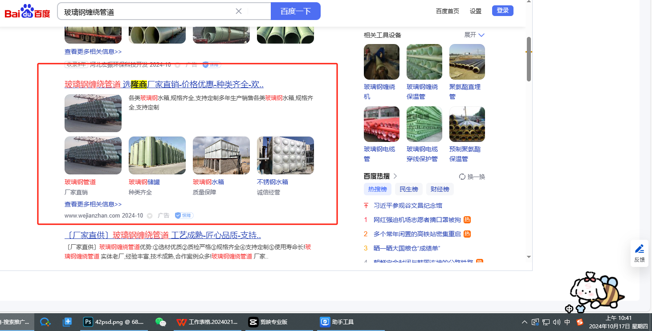Click the Baidu logo
This screenshot has width=652, height=331.
pyautogui.click(x=28, y=12)
